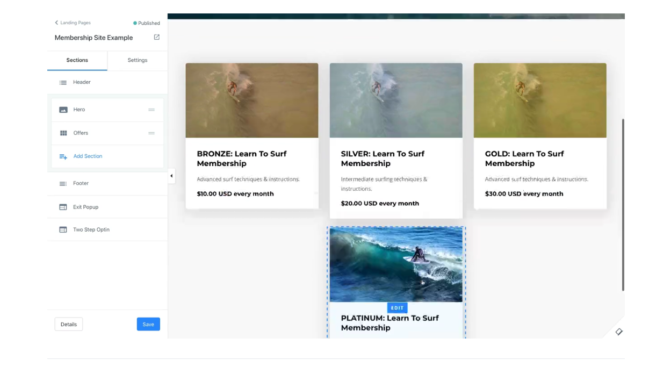
Task: Click the Two Step Optin window icon
Action: click(63, 229)
